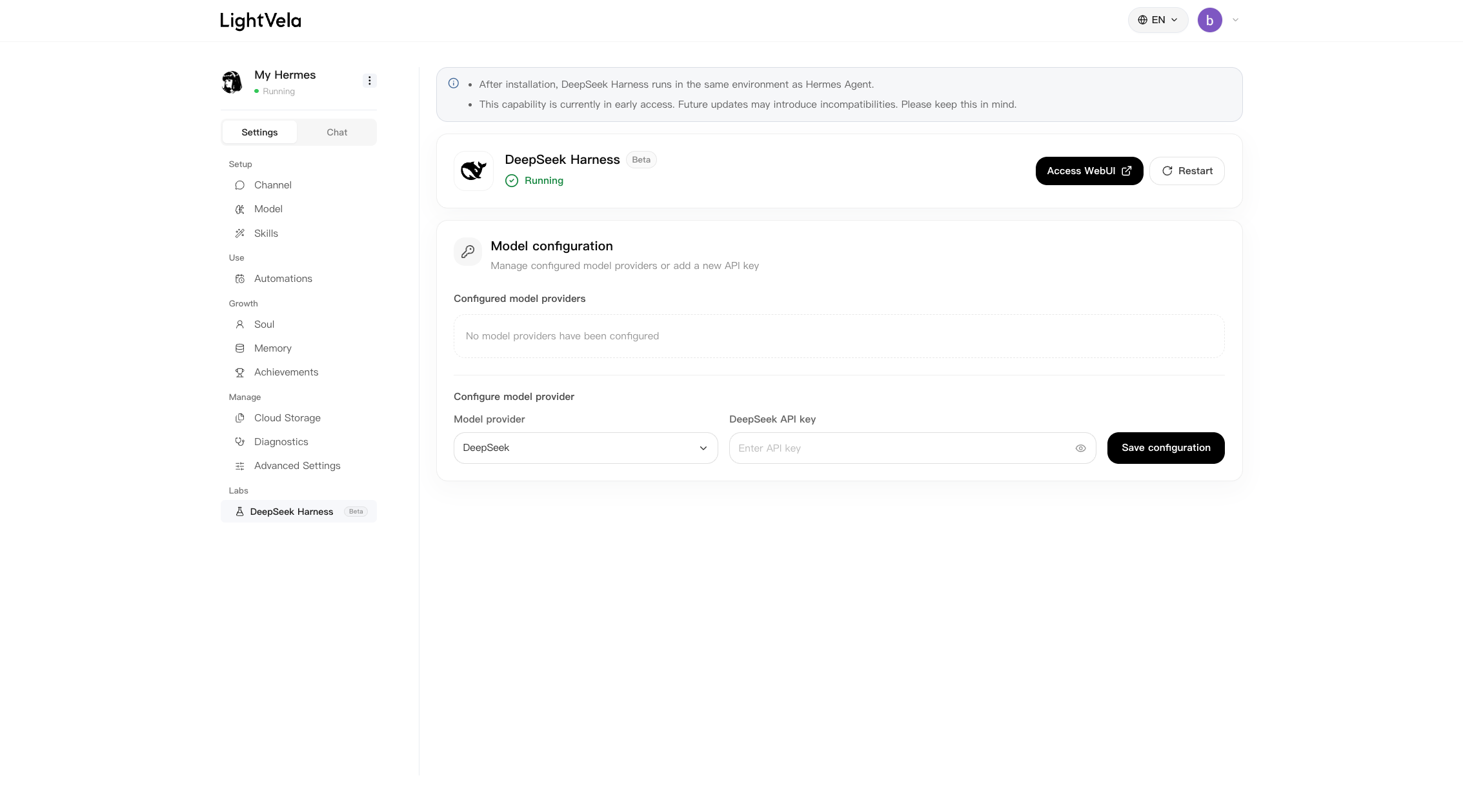1463x789 pixels.
Task: Open Advanced Settings
Action: pos(298,466)
